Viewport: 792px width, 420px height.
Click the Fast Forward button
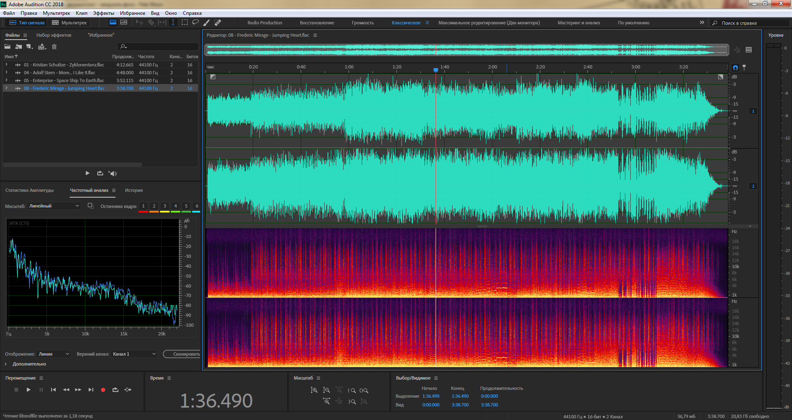78,389
